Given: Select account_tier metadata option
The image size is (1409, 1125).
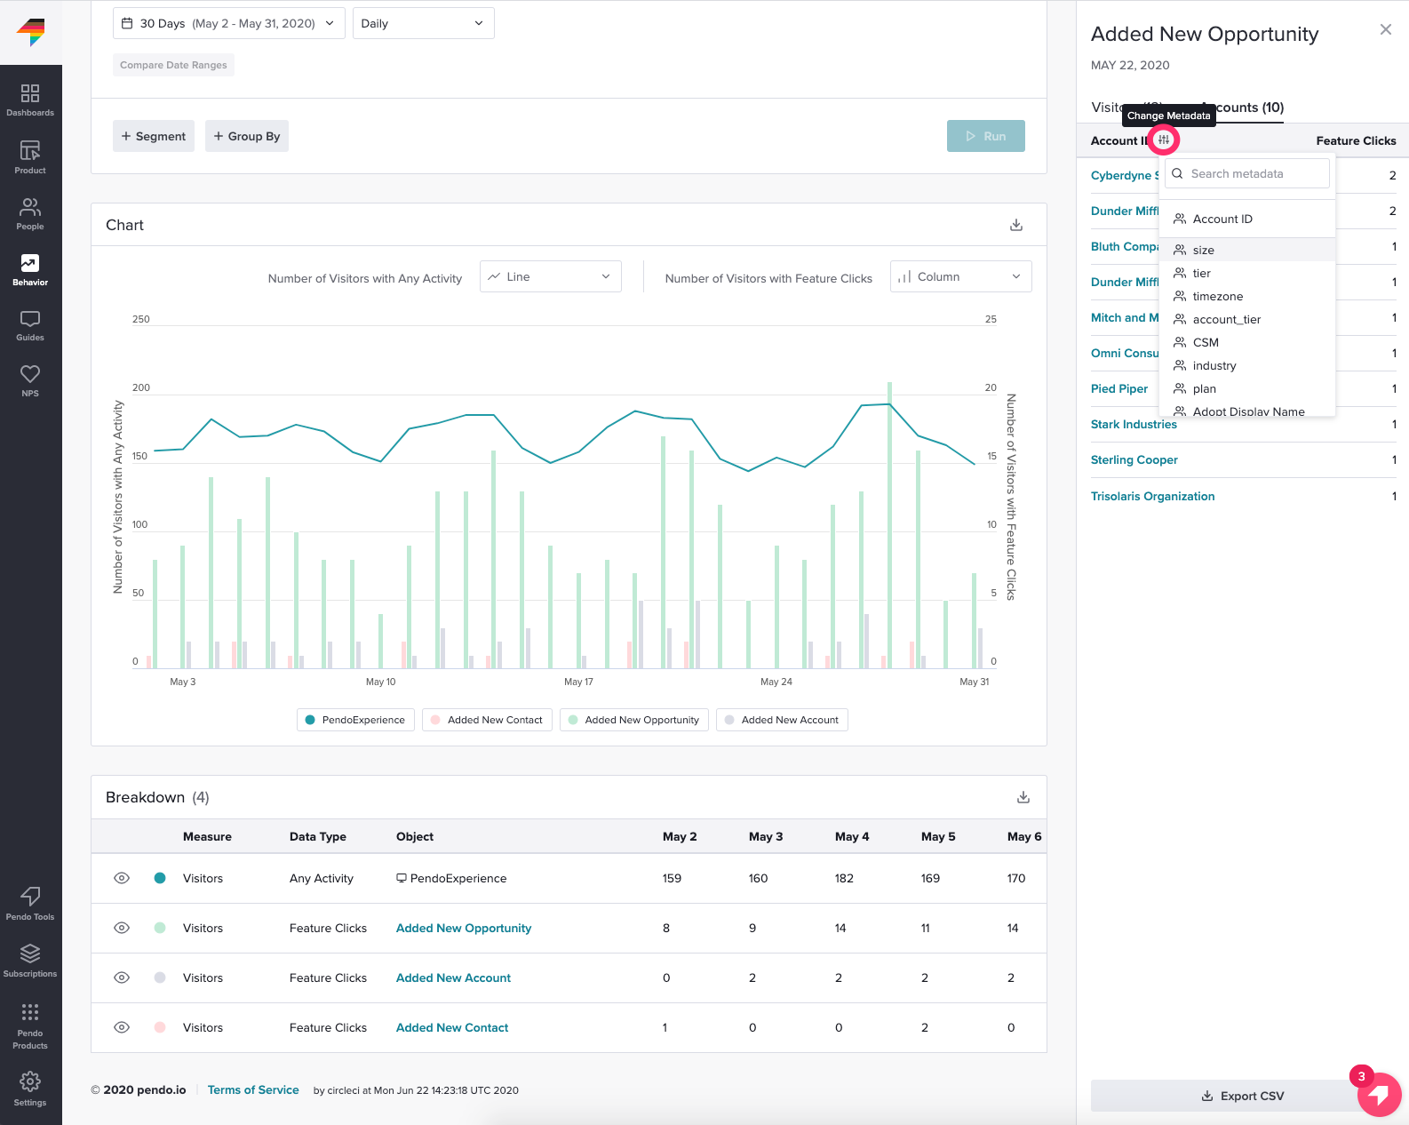Looking at the screenshot, I should pyautogui.click(x=1247, y=319).
